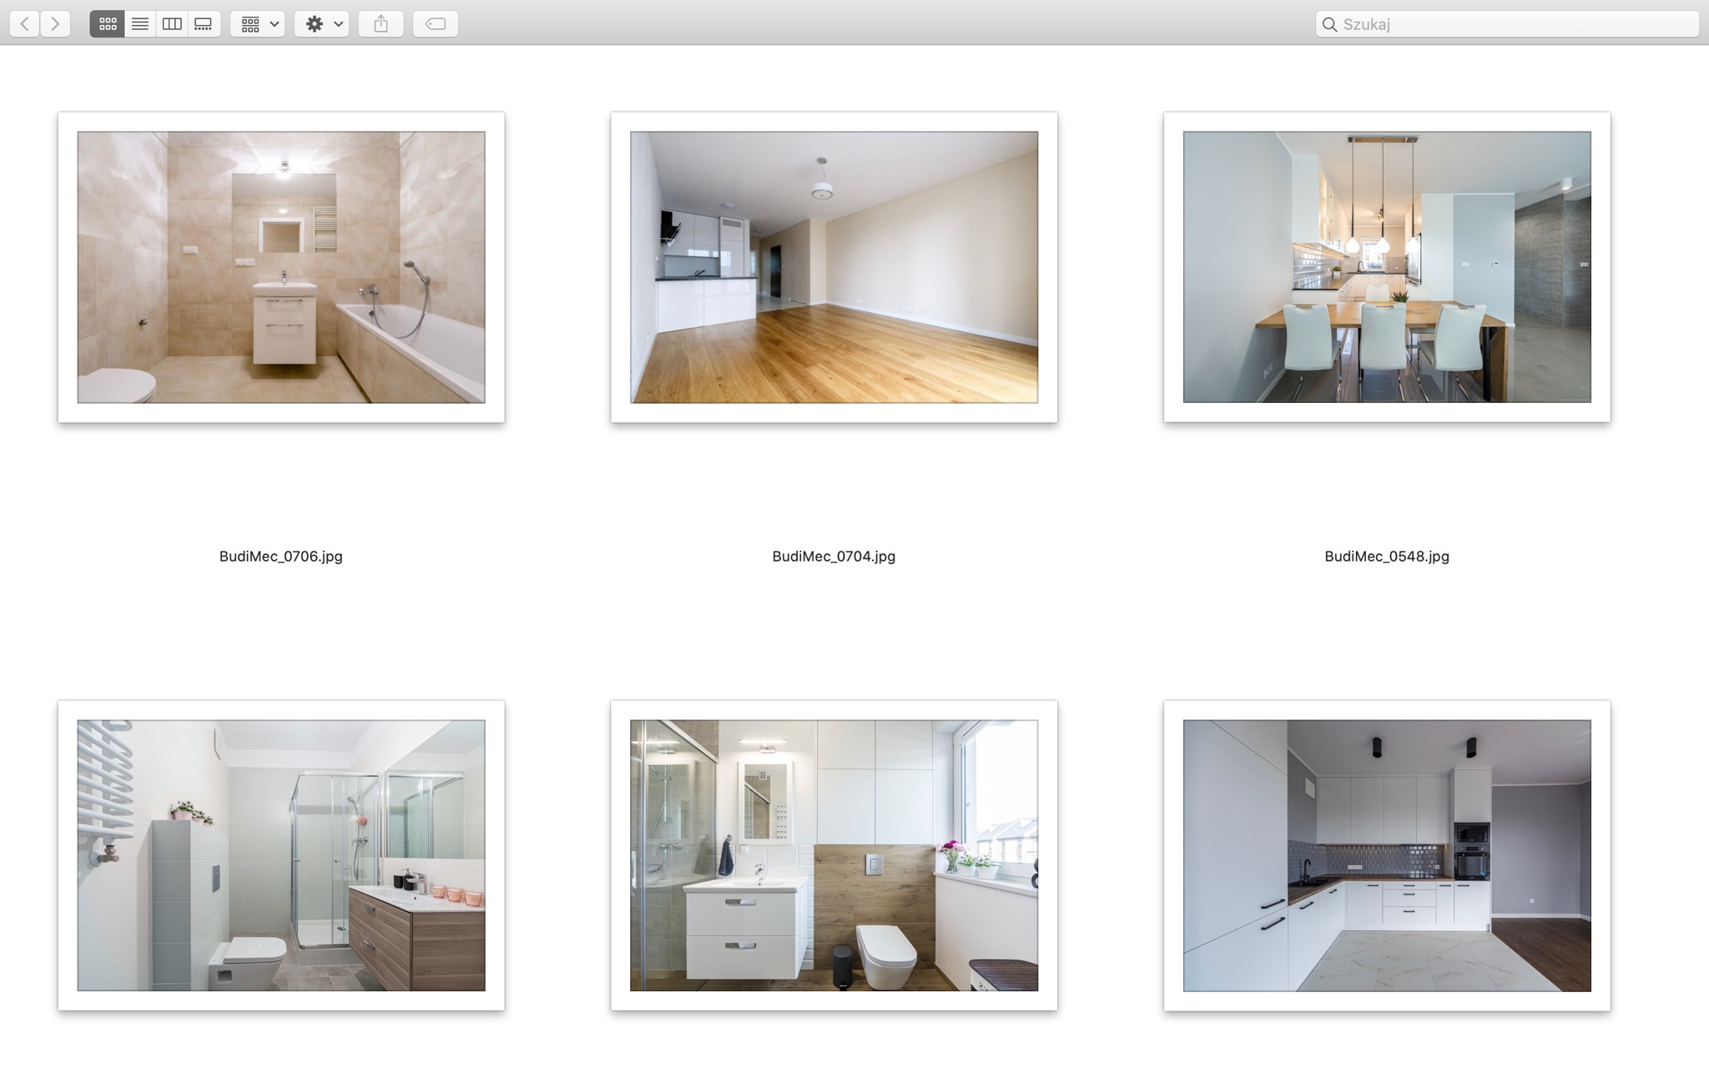Select BudiMec_0706.jpg bathroom thumbnail

[281, 267]
